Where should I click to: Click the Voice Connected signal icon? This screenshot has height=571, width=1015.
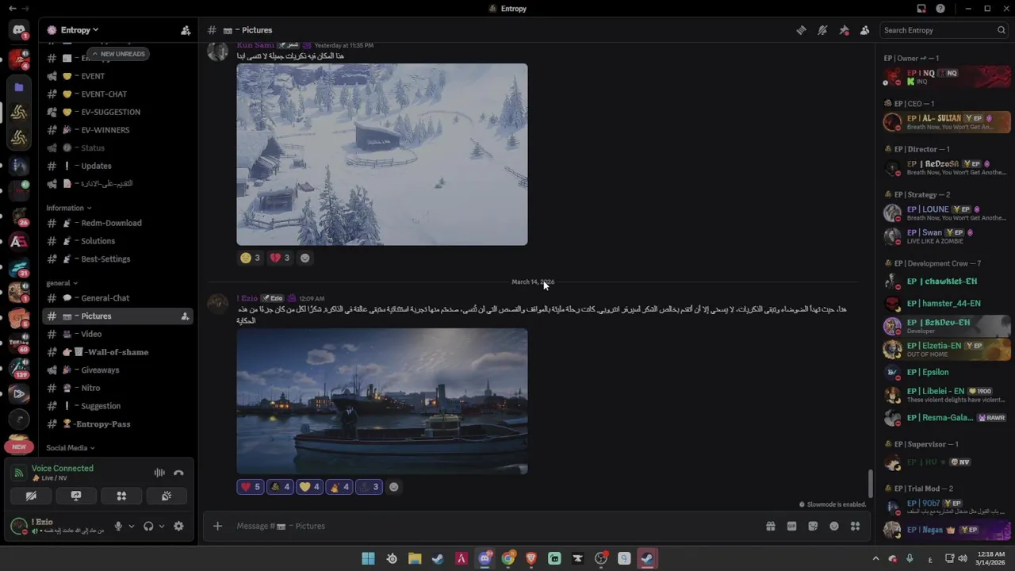coord(18,473)
